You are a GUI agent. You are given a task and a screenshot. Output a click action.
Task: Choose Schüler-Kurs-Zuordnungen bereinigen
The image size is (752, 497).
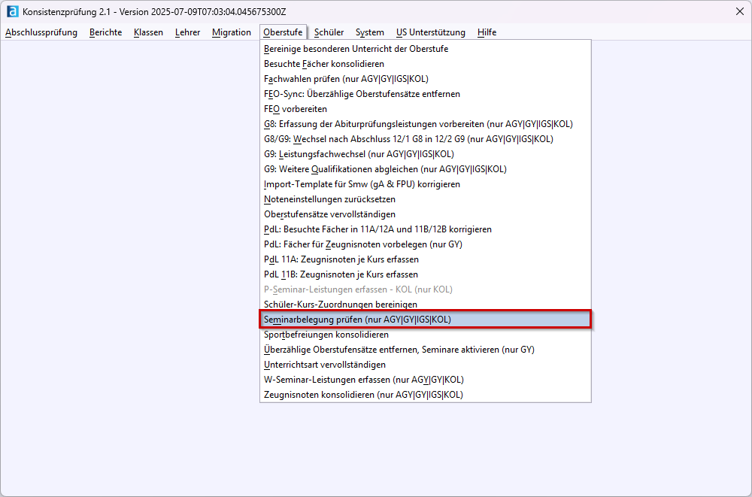(x=426, y=305)
